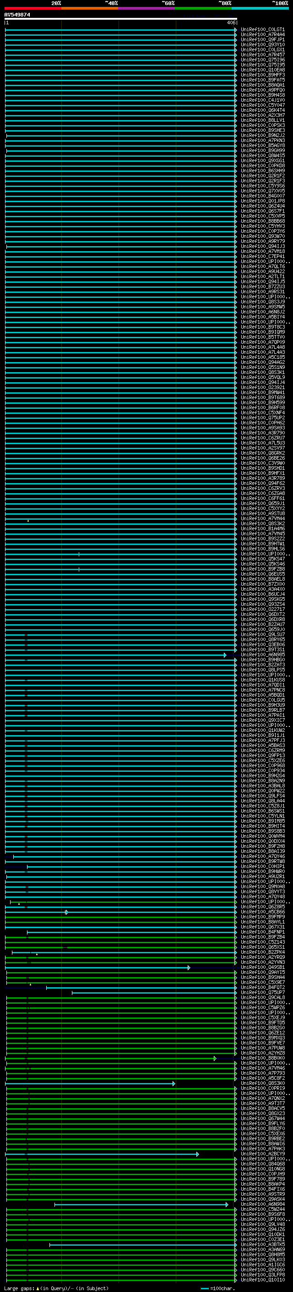293x1292 pixels.
Task: Open hit UniRef100_A7PUW8
Action: coord(262,1048)
